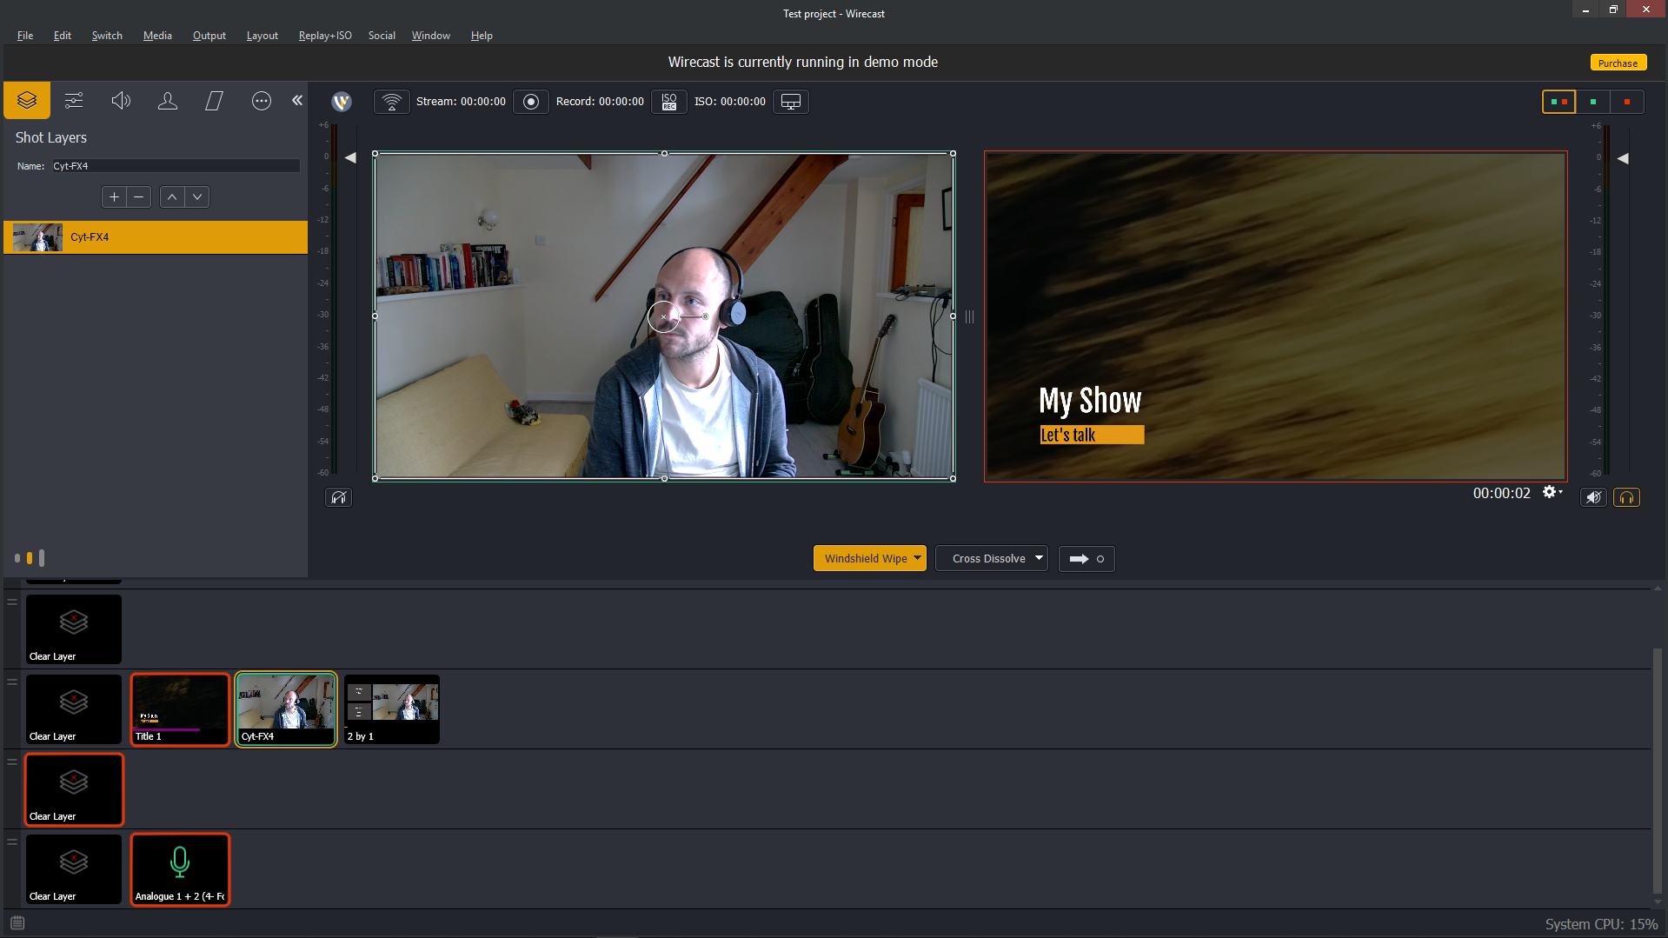Open the Media menu

coord(157,36)
